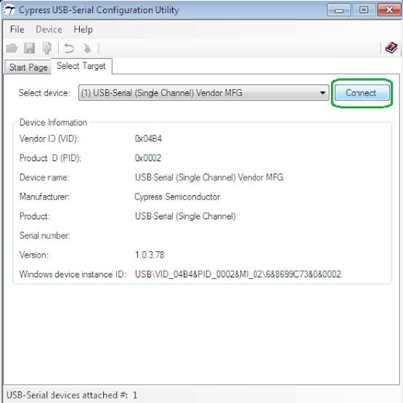Click the program device arrow icon
Image resolution: width=403 pixels, height=403 pixels.
point(87,49)
